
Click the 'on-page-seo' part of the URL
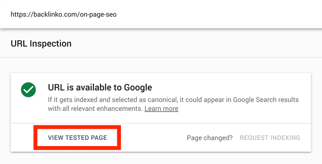[98, 14]
